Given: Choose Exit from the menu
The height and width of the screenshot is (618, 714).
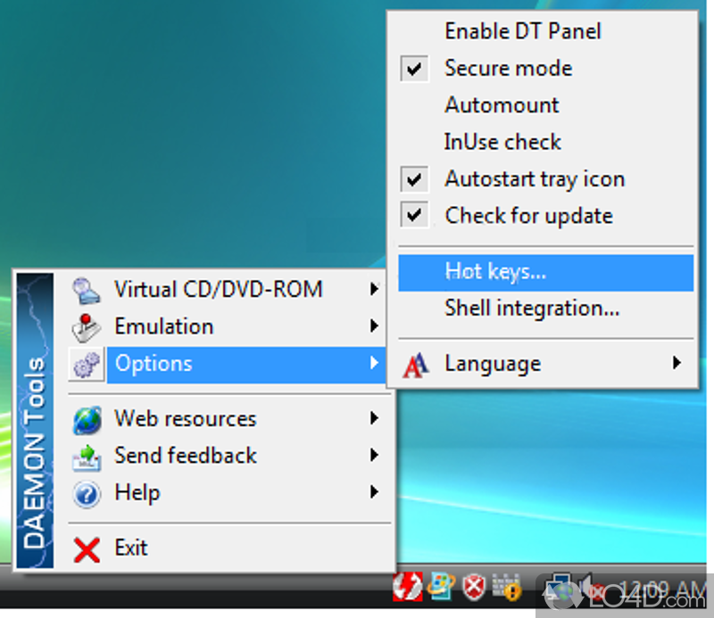Looking at the screenshot, I should 228,548.
